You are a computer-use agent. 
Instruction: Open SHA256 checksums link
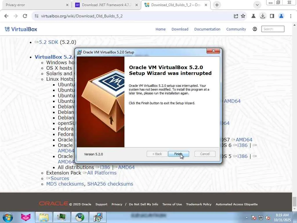[110, 184]
